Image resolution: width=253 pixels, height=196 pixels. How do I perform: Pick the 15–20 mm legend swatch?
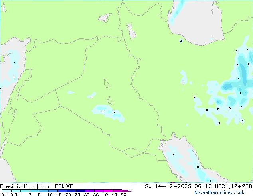tap(62, 191)
